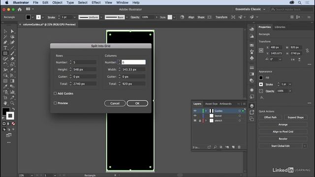Image resolution: width=315 pixels, height=177 pixels.
Task: Delete selection with Layers trash icon
Action: click(x=239, y=147)
